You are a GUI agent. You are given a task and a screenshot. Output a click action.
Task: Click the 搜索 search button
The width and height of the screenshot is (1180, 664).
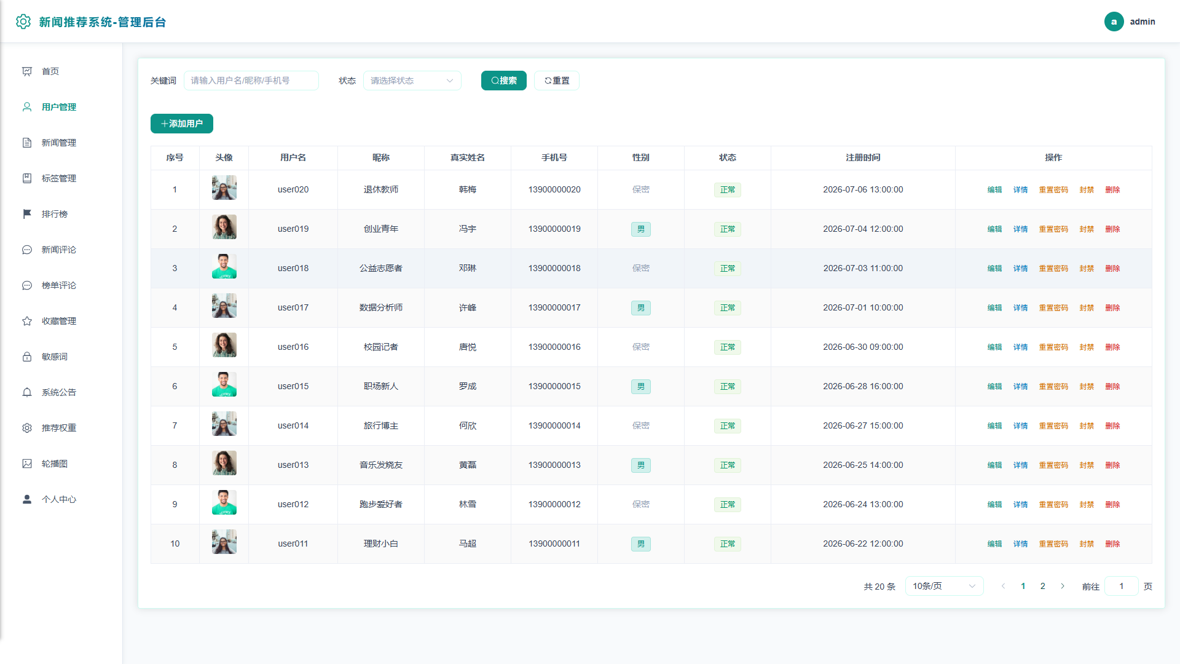click(504, 81)
